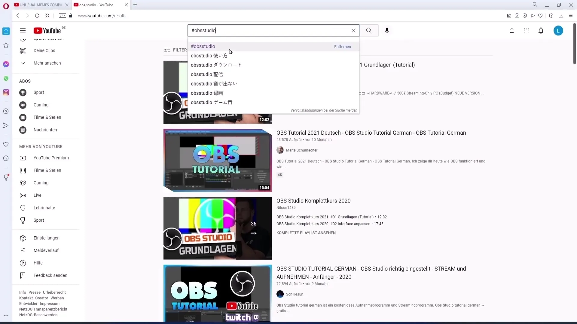577x324 pixels.
Task: Open the Opera menu logo
Action: click(x=6, y=6)
